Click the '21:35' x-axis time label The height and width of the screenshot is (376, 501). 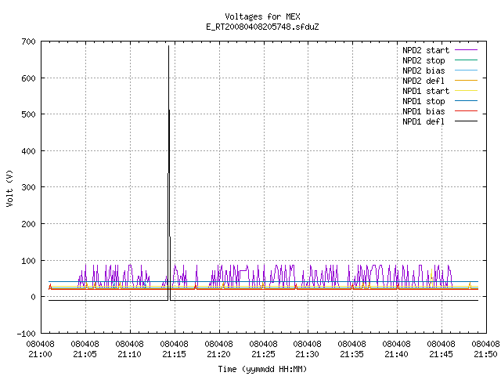coord(351,354)
